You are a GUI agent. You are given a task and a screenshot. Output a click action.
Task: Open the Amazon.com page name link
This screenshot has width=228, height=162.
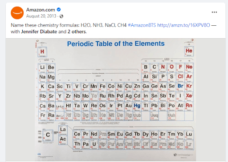(x=41, y=10)
